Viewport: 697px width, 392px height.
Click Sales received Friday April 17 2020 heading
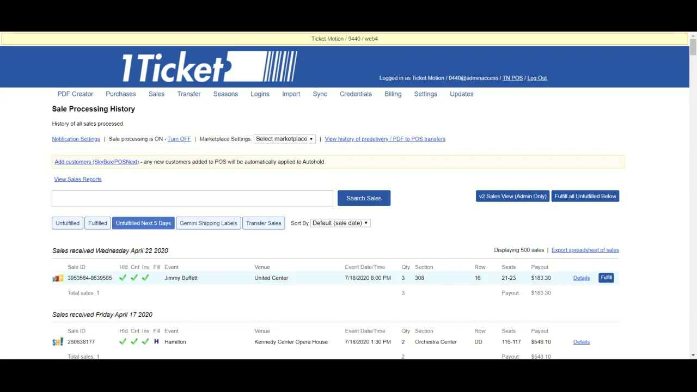click(102, 315)
